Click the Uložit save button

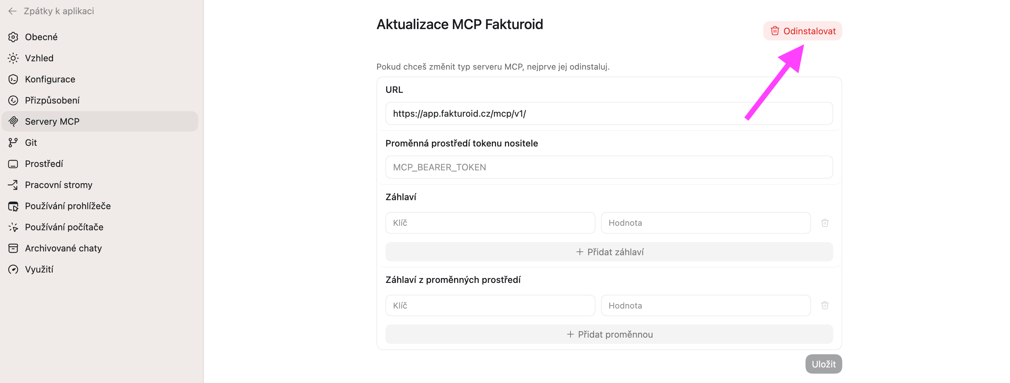click(824, 364)
